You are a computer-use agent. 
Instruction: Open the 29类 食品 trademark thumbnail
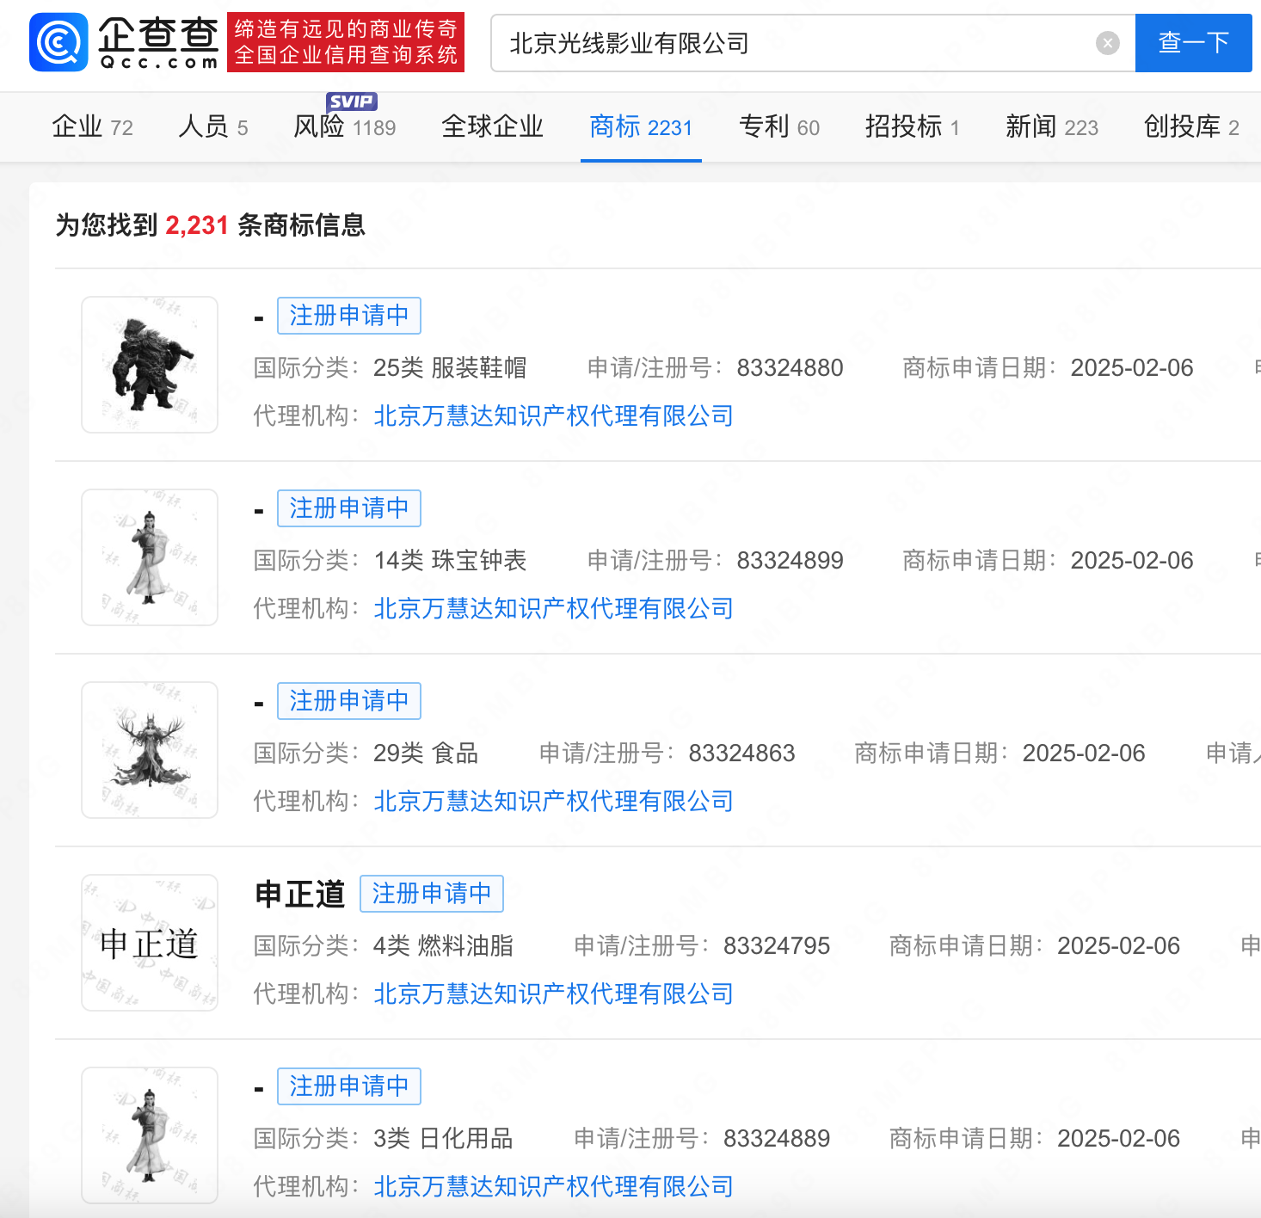tap(150, 750)
